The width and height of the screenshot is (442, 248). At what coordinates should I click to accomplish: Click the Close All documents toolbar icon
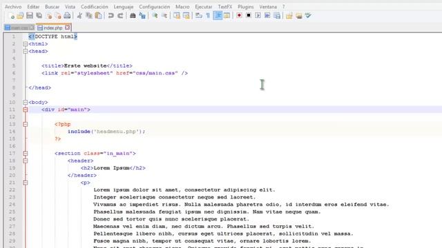[58, 16]
